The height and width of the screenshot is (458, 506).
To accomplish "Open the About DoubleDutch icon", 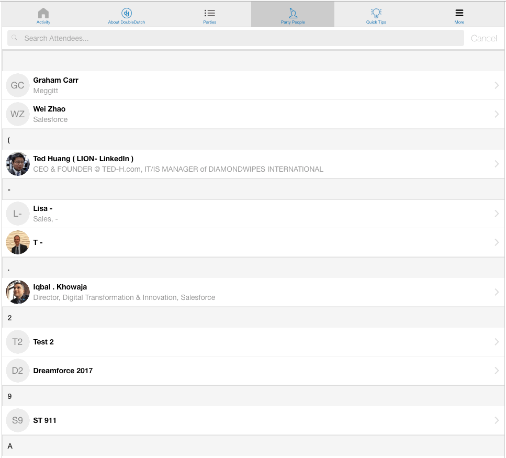I will coord(127,13).
